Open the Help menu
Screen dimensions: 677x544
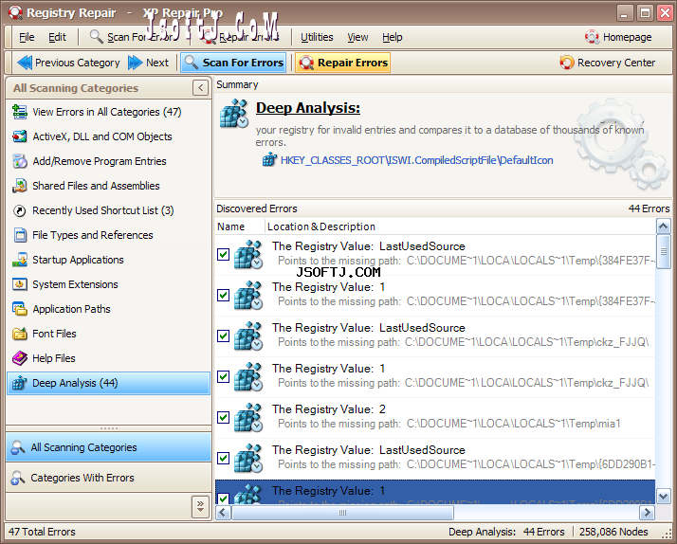pos(392,37)
